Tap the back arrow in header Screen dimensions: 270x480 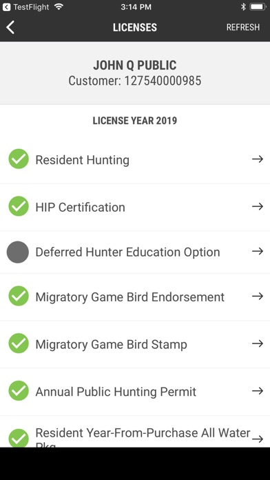[10, 28]
